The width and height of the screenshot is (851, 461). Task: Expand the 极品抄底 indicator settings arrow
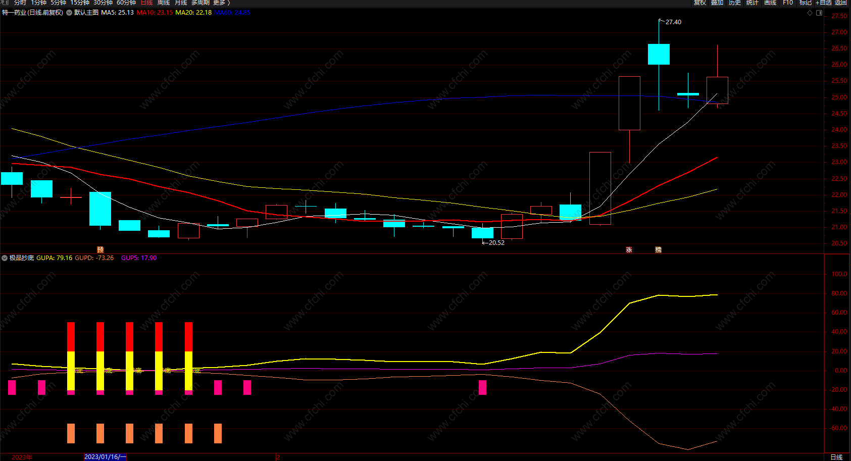tap(5, 258)
